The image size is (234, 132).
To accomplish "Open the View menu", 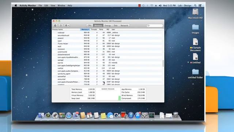I will (x=53, y=5).
